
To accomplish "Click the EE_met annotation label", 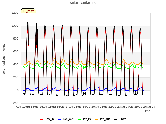I will coord(28,11).
